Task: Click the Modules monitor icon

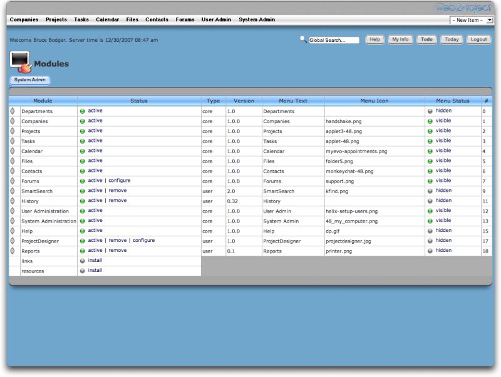Action: pyautogui.click(x=20, y=62)
